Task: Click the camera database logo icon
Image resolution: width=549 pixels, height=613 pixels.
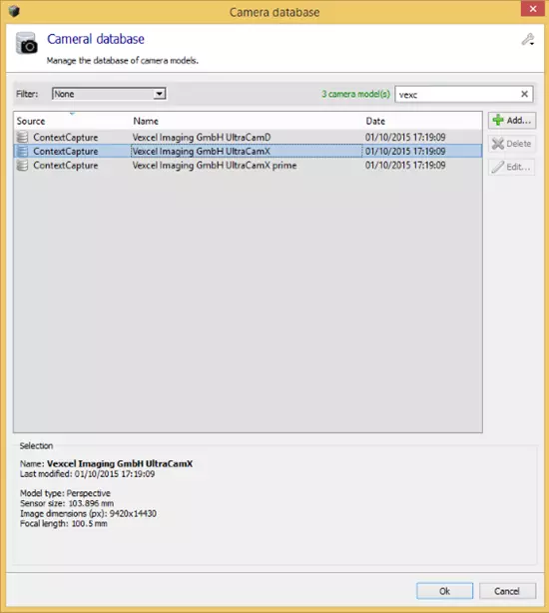Action: (27, 43)
